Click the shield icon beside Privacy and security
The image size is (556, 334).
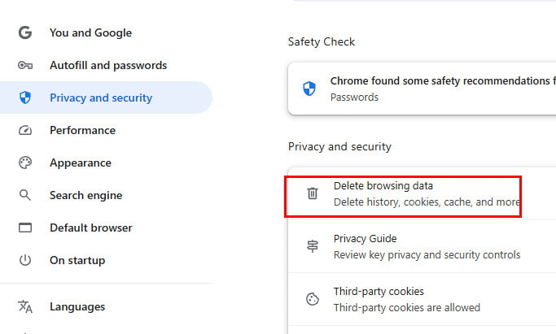(25, 98)
